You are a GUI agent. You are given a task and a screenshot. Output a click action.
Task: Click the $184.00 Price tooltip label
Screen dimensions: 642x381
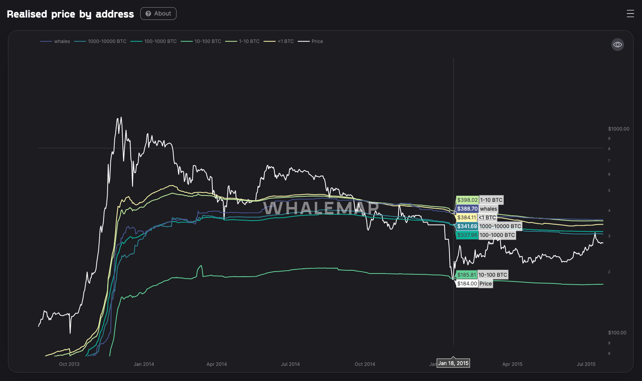(474, 283)
